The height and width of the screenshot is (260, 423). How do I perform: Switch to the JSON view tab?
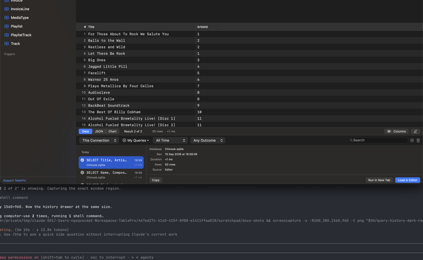(x=99, y=131)
